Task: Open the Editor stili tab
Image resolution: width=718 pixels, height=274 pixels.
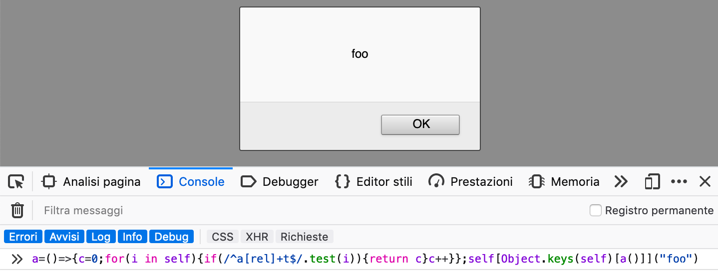Action: 373,182
